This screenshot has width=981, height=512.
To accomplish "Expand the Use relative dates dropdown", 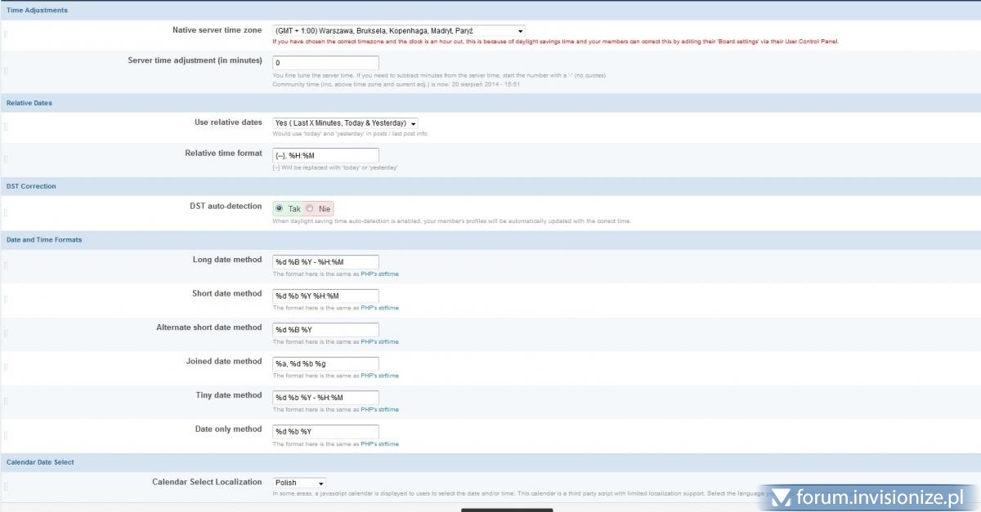I will [x=345, y=123].
